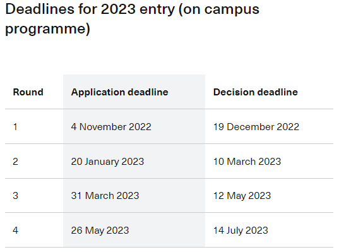
Task: Click the 14 July 2023 date
Action: click(241, 231)
